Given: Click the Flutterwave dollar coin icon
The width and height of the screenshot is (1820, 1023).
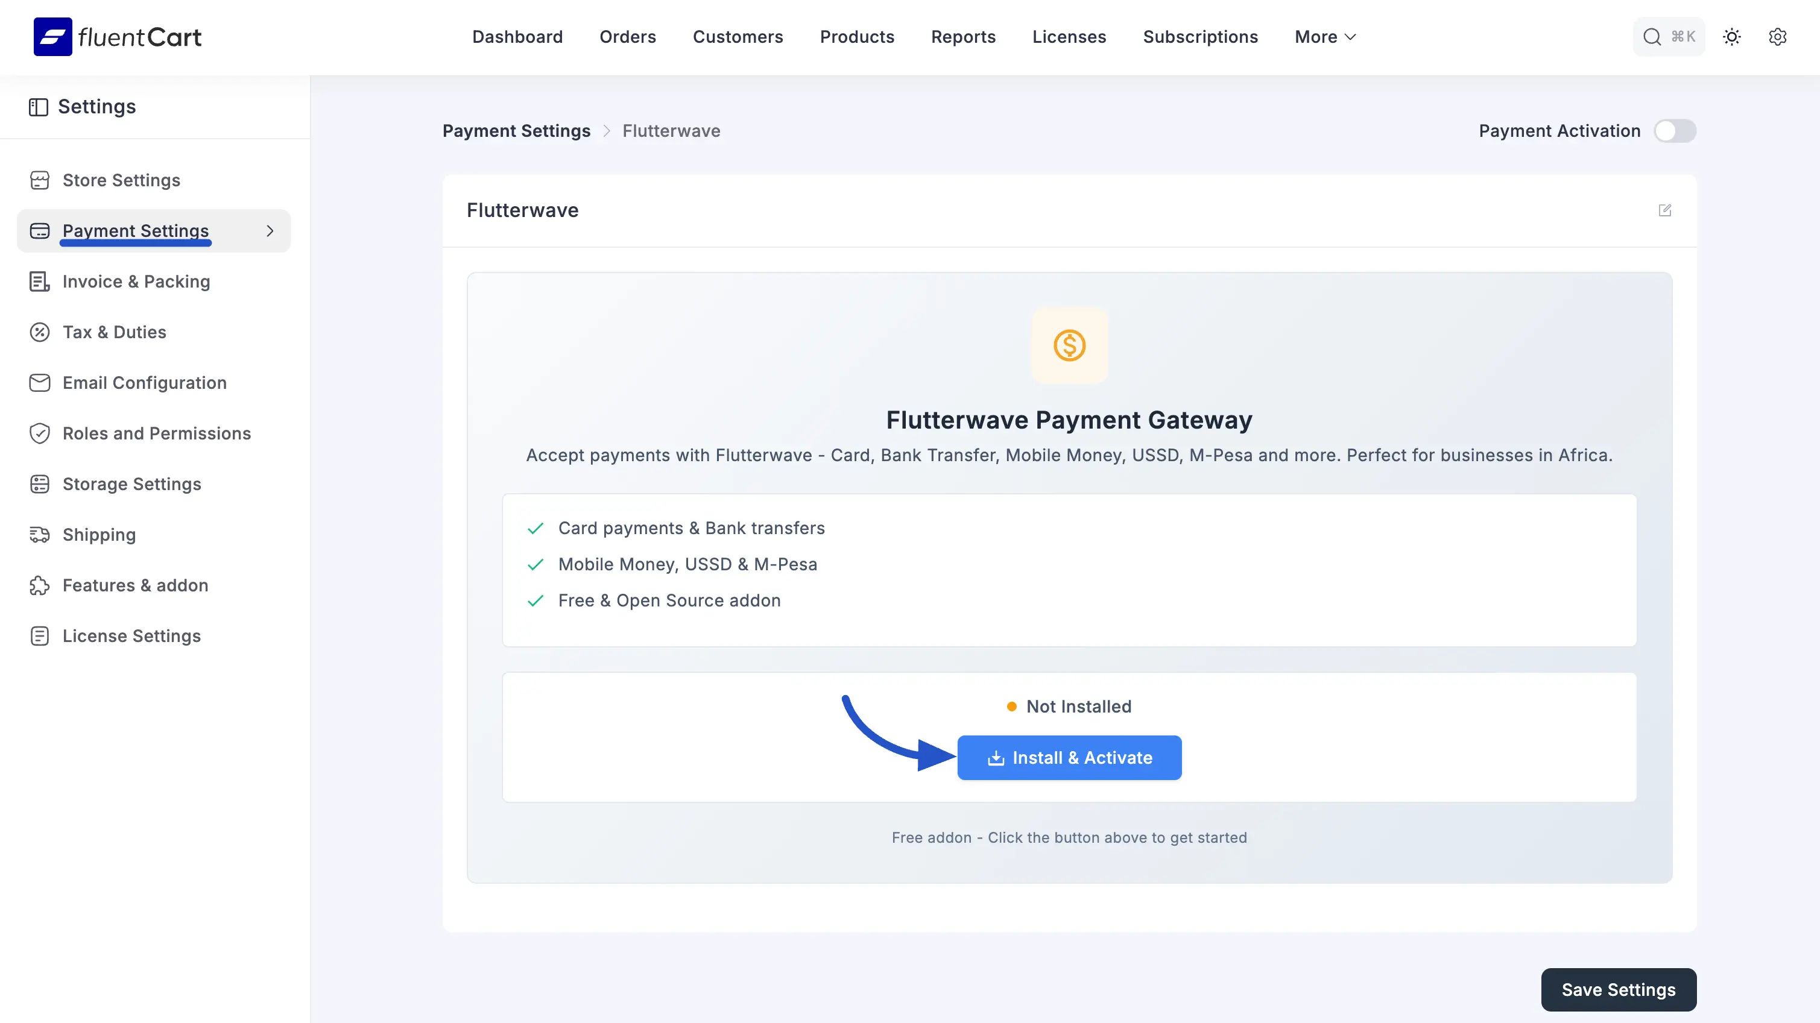Looking at the screenshot, I should (x=1069, y=345).
